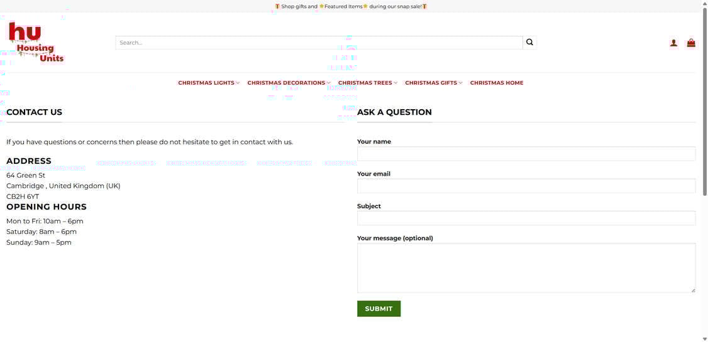Click 'Saturday: 8am – 6pm' hours

(x=41, y=232)
